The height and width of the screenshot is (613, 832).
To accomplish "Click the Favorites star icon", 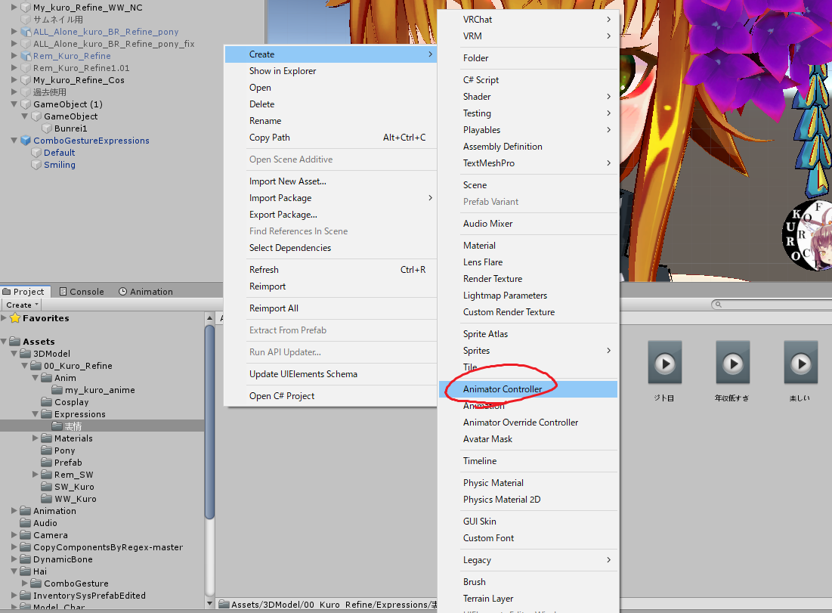I will coord(15,318).
